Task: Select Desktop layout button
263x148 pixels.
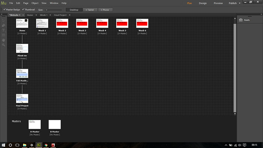Action: 74,10
